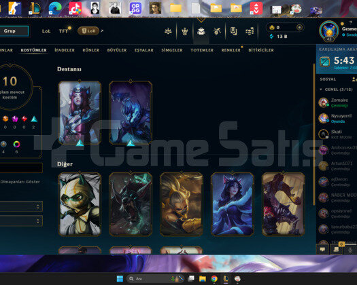
Task: Switch to the RÜNLER tab
Action: point(91,50)
